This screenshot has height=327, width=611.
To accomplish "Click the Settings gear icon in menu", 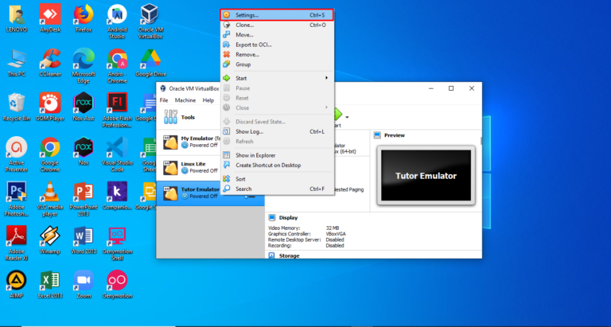I will (x=227, y=15).
